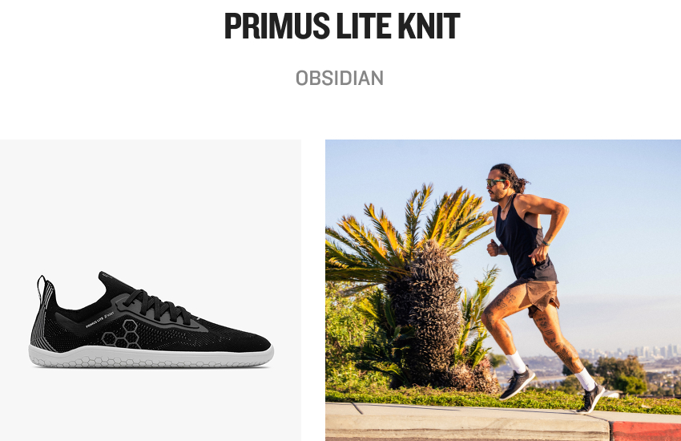Image resolution: width=681 pixels, height=441 pixels.
Task: Click the heel pull loop on the shoe
Action: 41,289
